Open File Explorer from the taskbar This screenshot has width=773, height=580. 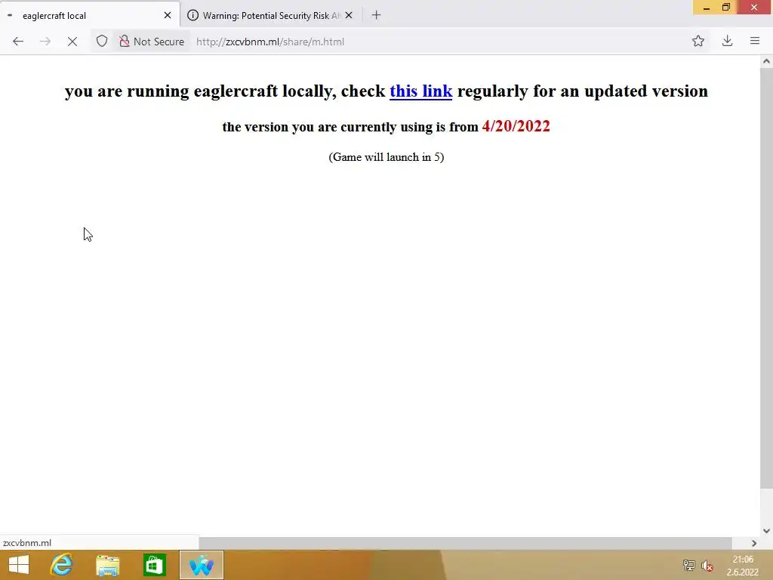pyautogui.click(x=108, y=565)
